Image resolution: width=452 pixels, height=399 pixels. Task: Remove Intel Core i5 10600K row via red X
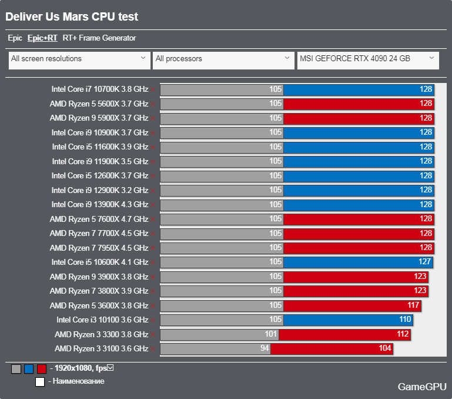tap(153, 262)
